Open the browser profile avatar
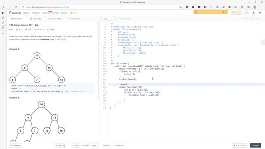265x149 pixels. pos(255,7)
